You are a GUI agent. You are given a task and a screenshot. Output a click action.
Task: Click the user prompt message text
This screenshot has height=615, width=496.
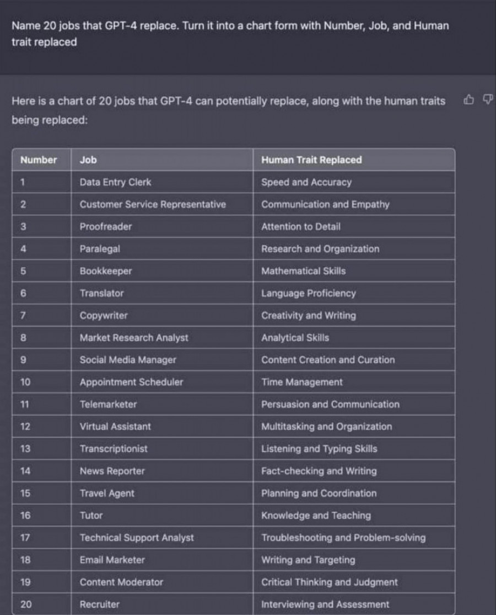(x=230, y=34)
